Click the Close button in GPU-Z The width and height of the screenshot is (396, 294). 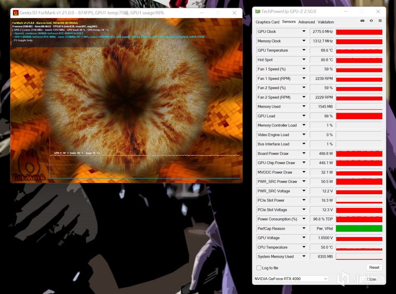pyautogui.click(x=371, y=279)
